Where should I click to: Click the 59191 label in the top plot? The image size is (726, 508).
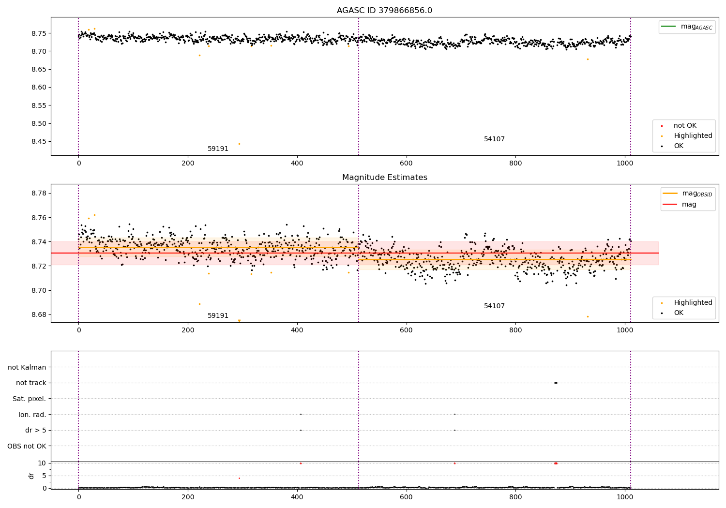(x=218, y=149)
